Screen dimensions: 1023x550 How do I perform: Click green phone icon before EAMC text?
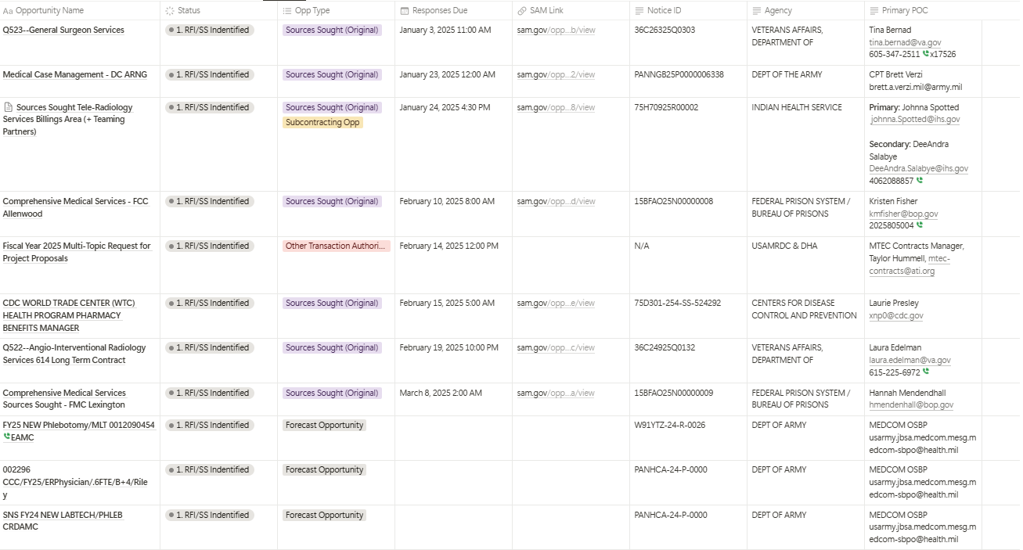click(7, 437)
